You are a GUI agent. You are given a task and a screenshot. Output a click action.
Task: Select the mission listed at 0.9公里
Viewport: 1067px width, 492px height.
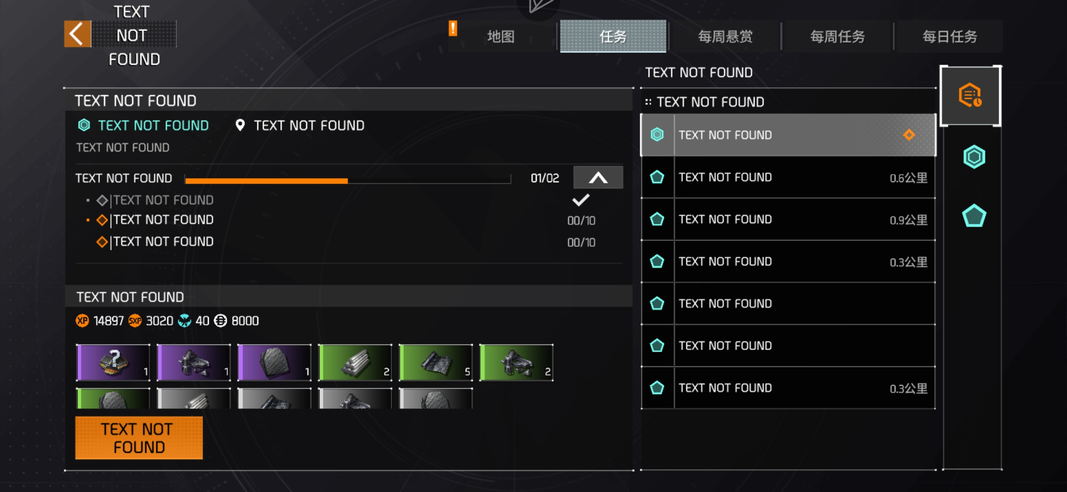coord(788,220)
